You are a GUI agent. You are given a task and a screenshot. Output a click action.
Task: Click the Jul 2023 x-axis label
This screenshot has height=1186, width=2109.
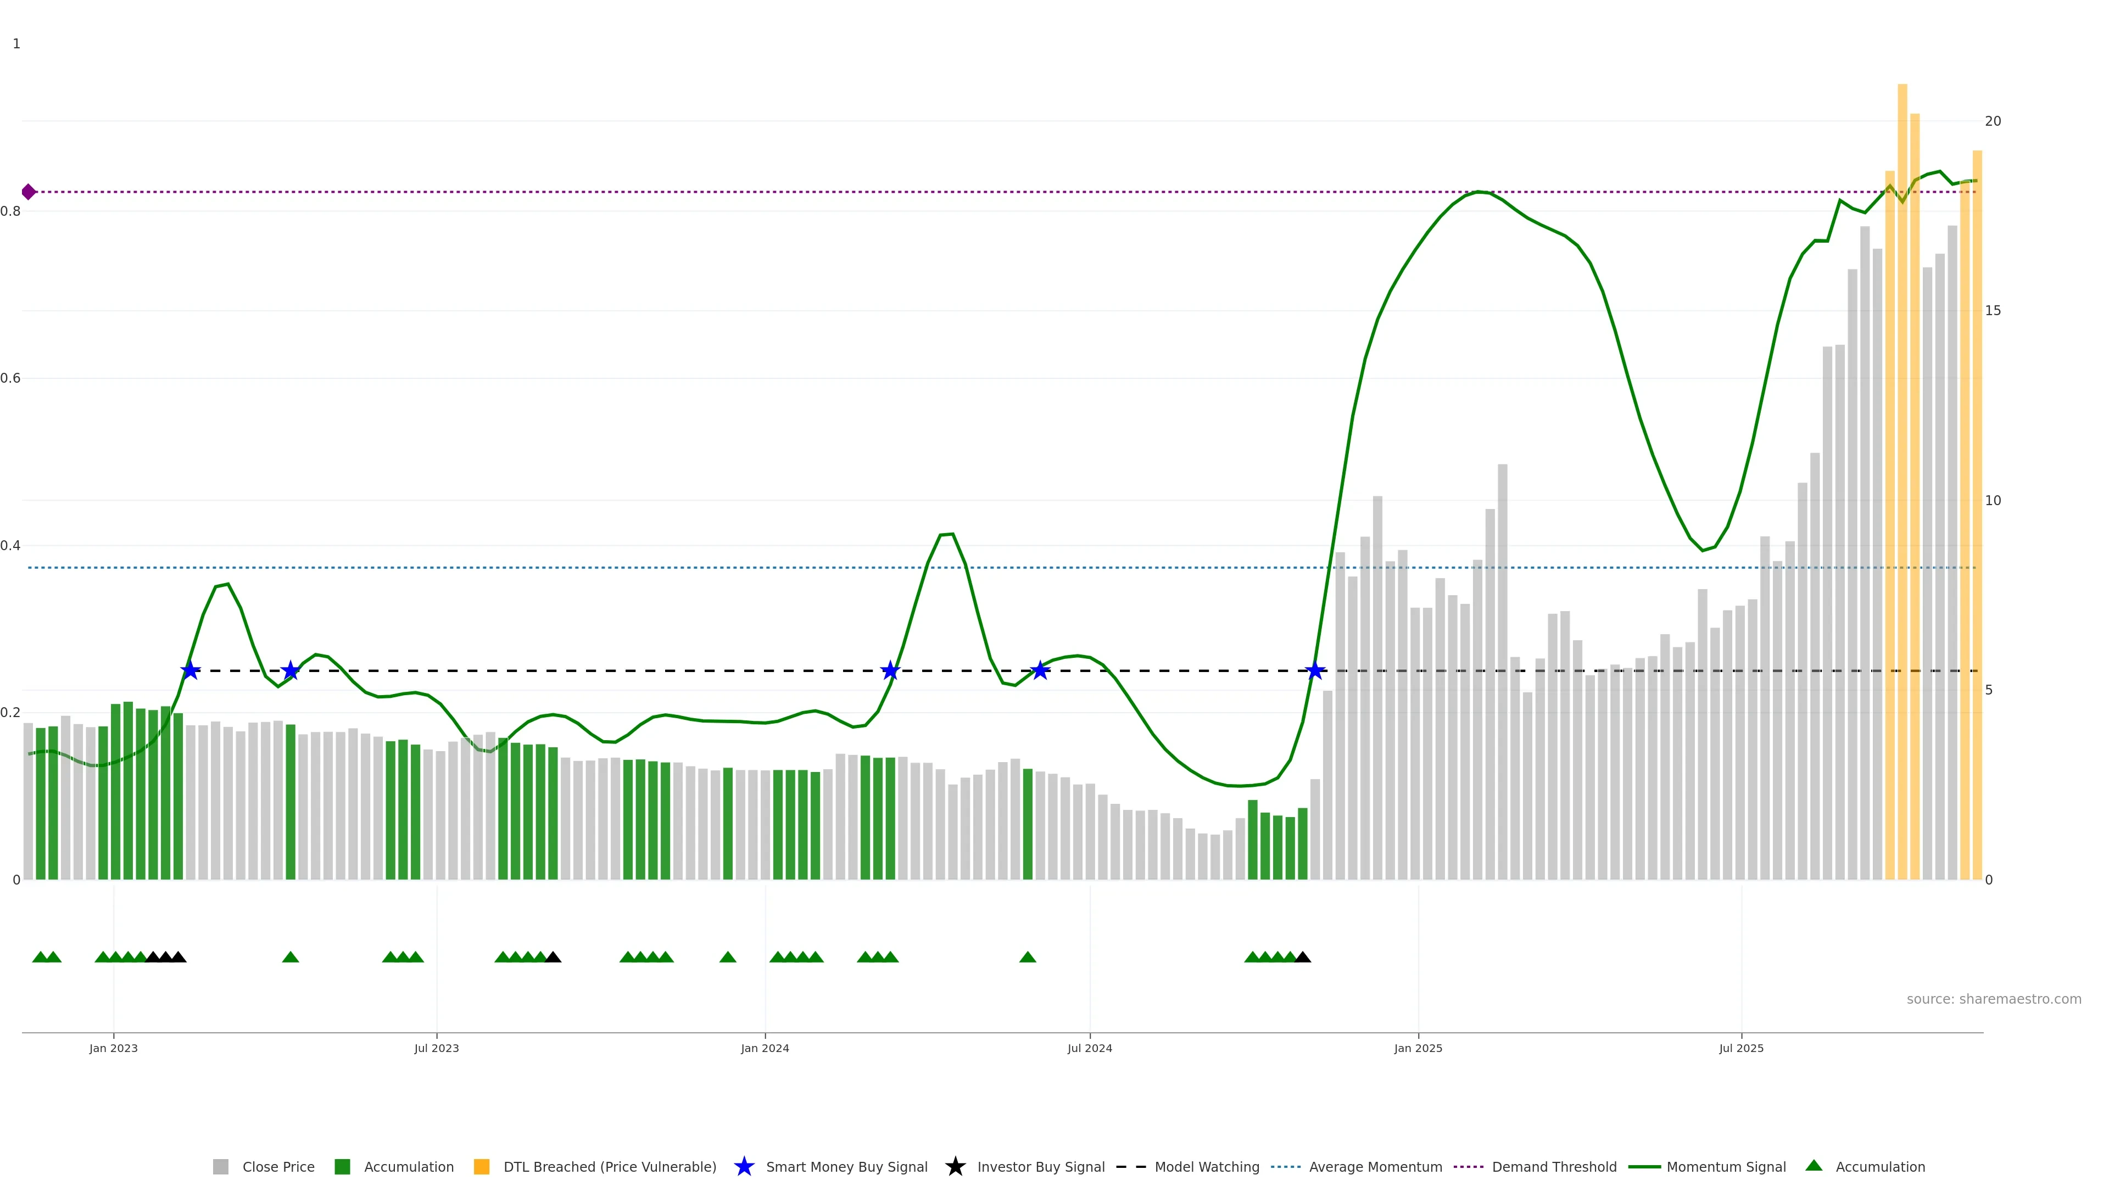point(437,1049)
